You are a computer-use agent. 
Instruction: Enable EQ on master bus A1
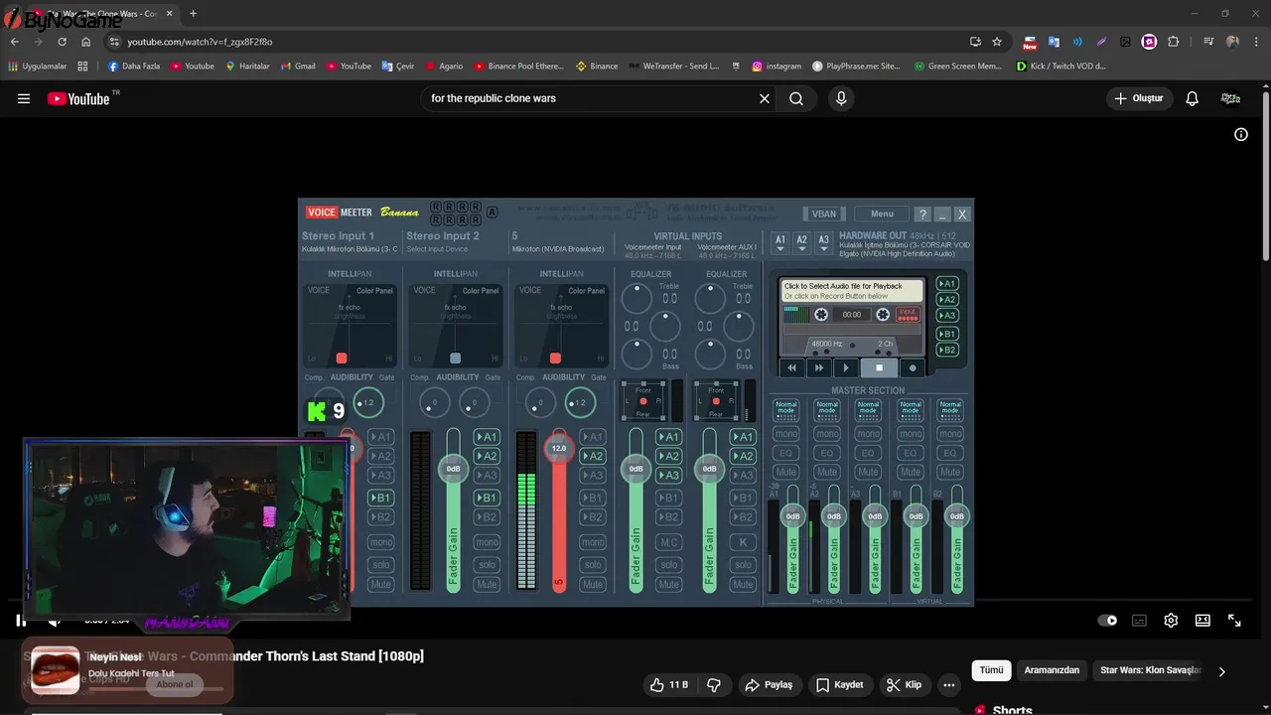[x=785, y=453]
